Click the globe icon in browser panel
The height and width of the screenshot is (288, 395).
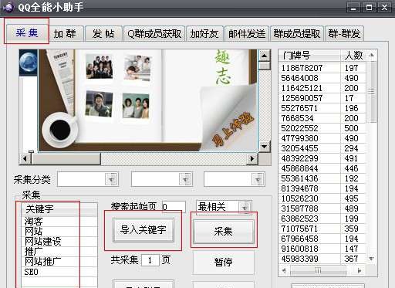pyautogui.click(x=29, y=62)
